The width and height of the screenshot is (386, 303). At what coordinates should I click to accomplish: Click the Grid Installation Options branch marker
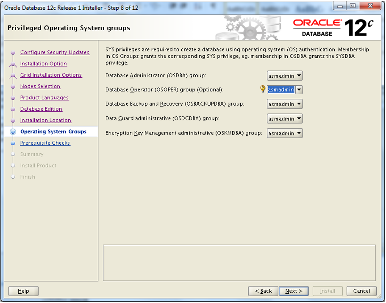click(13, 76)
